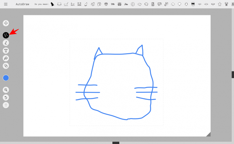Undo the last stroke
234x144 pixels.
point(6,97)
